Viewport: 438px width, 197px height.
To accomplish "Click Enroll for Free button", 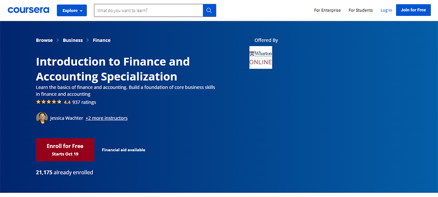I will click(x=65, y=150).
